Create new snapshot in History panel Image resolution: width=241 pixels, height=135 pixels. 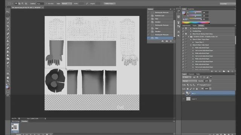167,41
